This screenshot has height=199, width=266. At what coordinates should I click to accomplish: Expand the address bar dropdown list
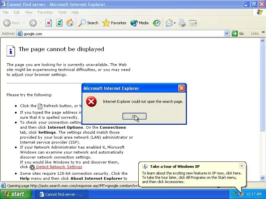pyautogui.click(x=226, y=33)
